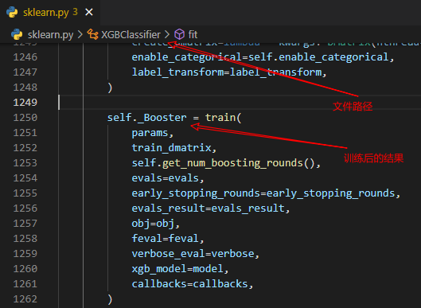Click the train_dmatrix, argument
The height and width of the screenshot is (308, 421).
click(174, 148)
